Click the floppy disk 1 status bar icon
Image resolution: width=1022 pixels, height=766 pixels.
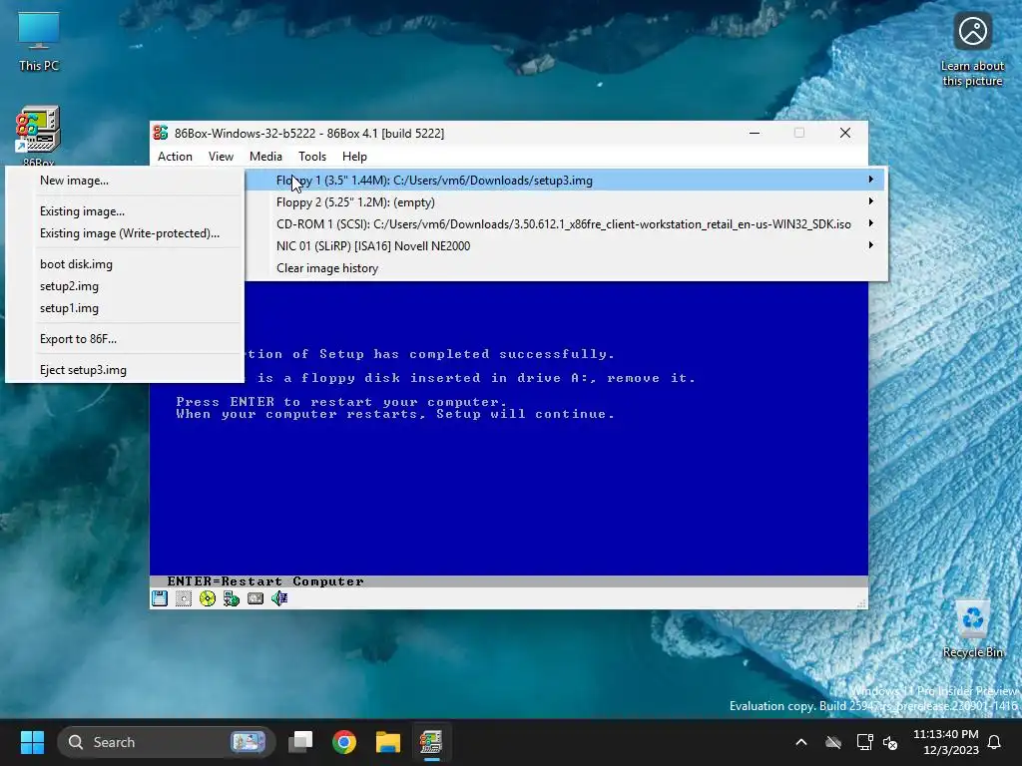pyautogui.click(x=160, y=598)
